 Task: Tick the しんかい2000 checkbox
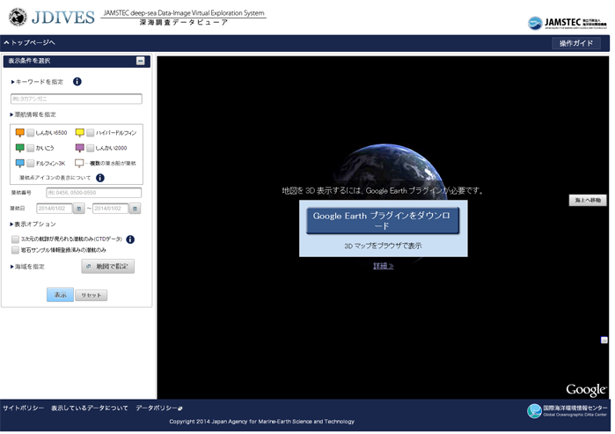[91, 148]
